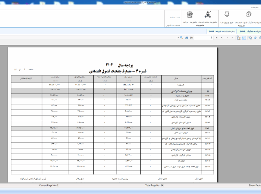Screen dimensions: 261x194
Task: Go to the previous report page
Action: pos(222,38)
